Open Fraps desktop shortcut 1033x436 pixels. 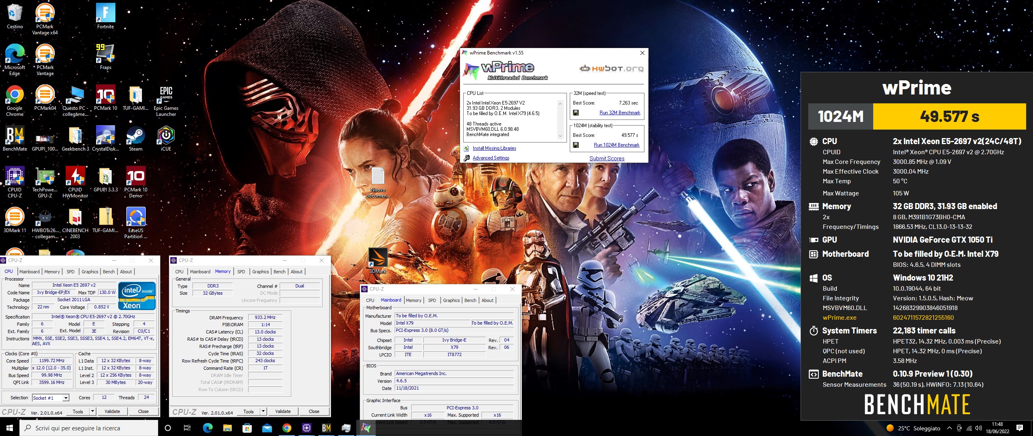click(x=105, y=57)
